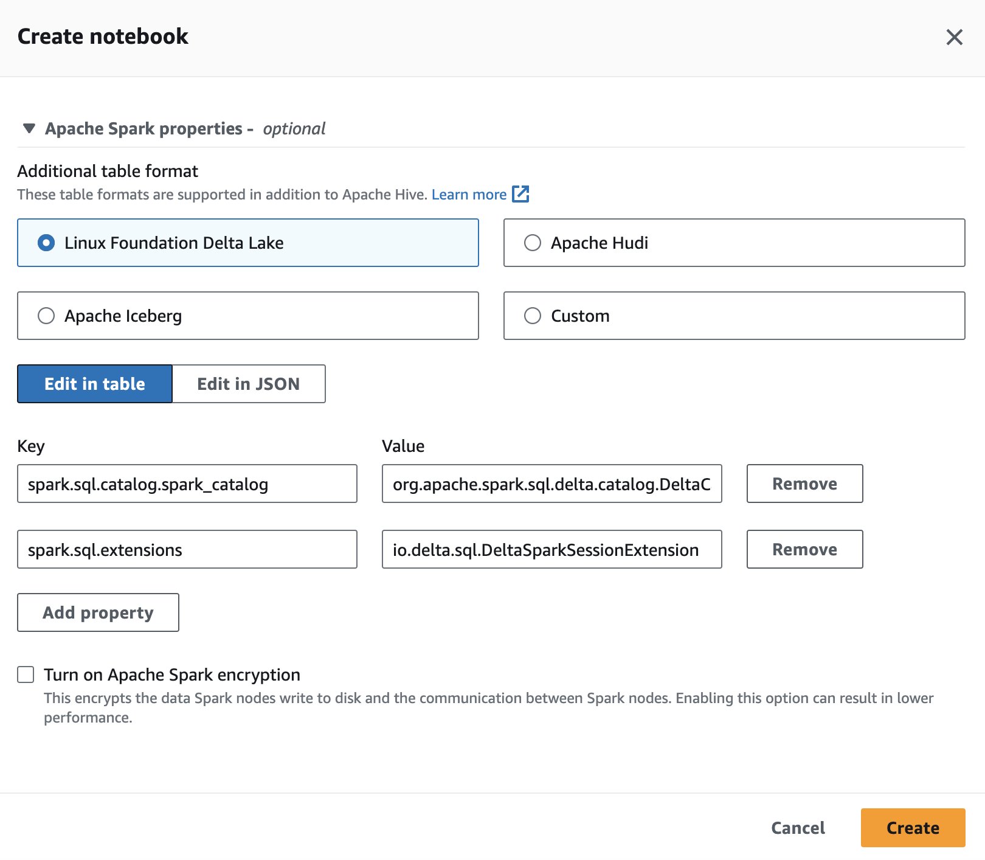This screenshot has width=985, height=860.
Task: Edit the org.apache.spark.sql.delta.catalog value field
Action: (551, 484)
